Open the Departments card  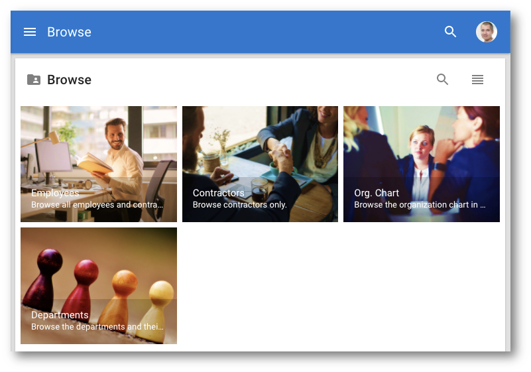tap(99, 286)
